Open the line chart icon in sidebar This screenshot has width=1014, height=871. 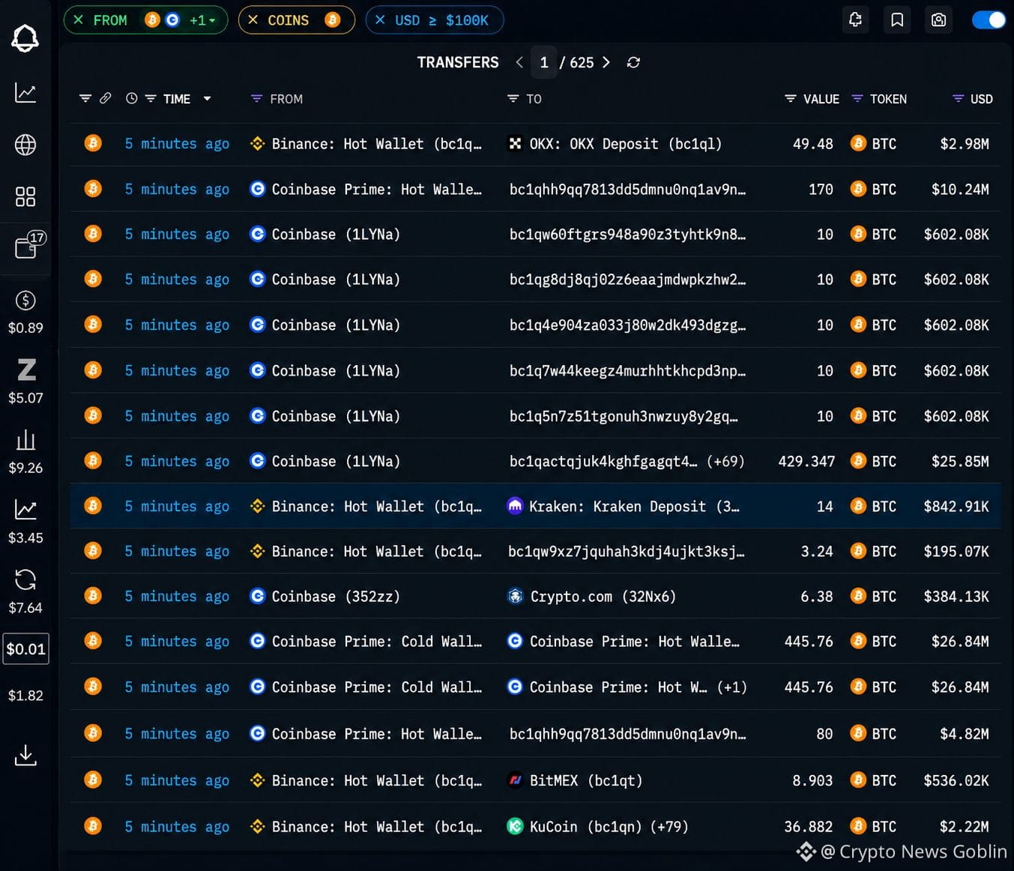(x=25, y=93)
